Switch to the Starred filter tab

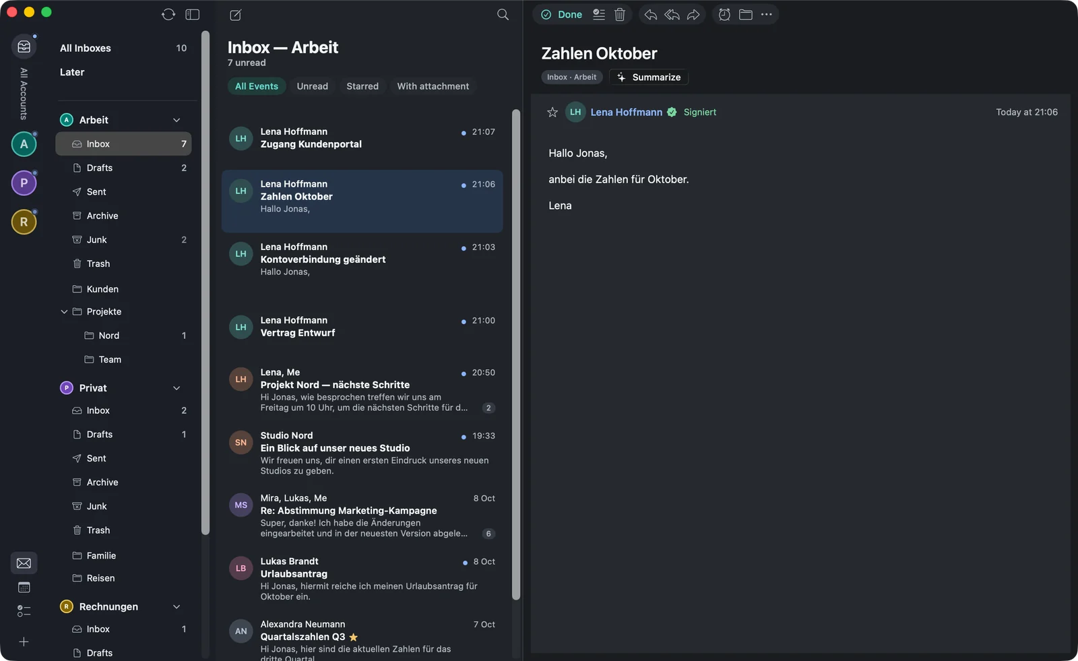pos(362,86)
